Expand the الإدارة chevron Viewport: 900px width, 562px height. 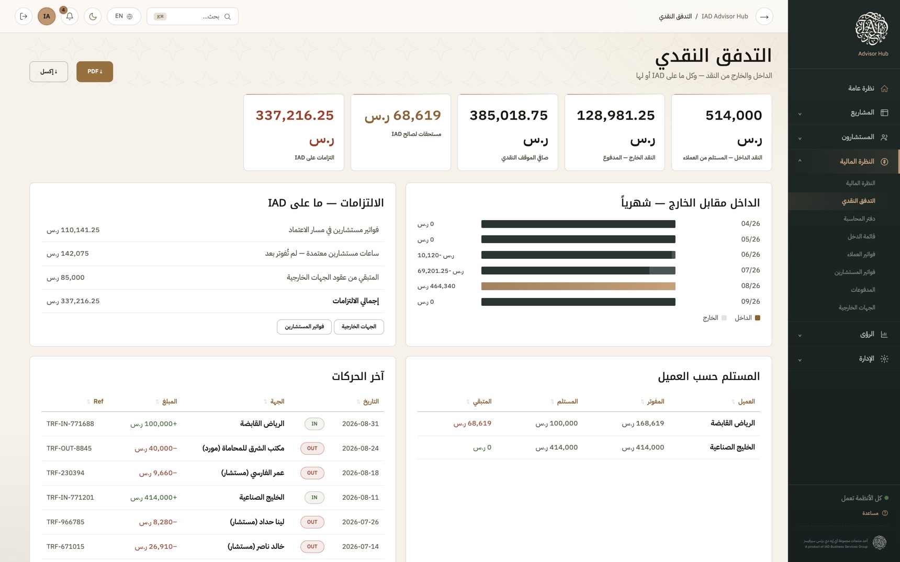(x=800, y=360)
